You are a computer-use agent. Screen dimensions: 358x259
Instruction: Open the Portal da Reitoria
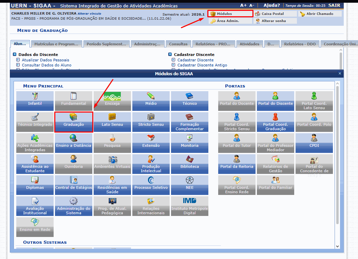[x=237, y=164]
